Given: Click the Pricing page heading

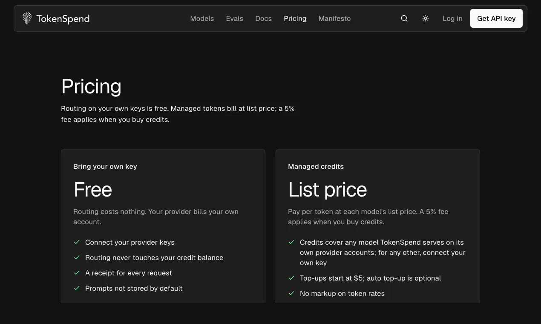Looking at the screenshot, I should 91,87.
